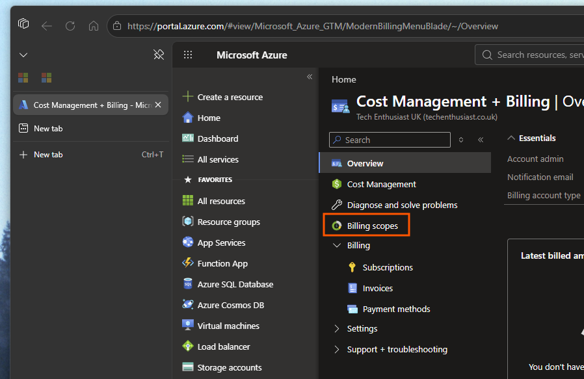Click the Create a resource plus icon

188,96
